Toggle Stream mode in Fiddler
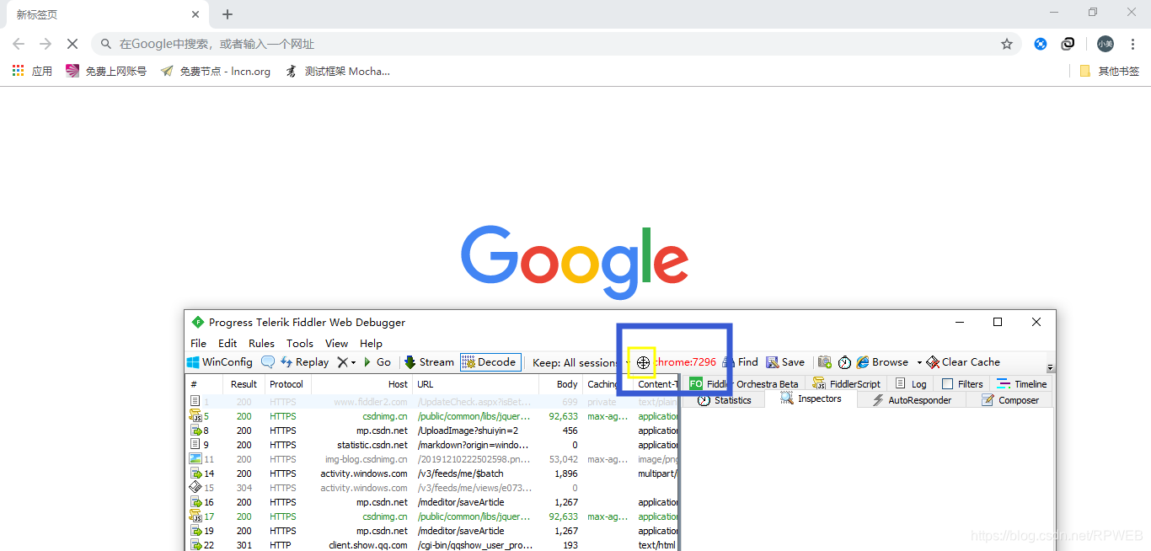 (x=429, y=362)
